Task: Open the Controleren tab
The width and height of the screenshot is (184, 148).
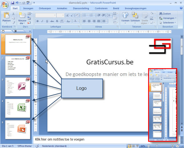Action: (x=101, y=8)
